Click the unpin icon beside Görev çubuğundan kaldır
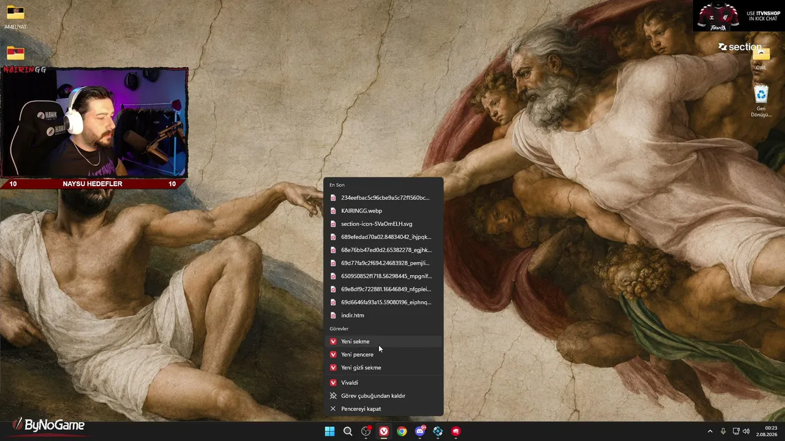 [x=333, y=396]
